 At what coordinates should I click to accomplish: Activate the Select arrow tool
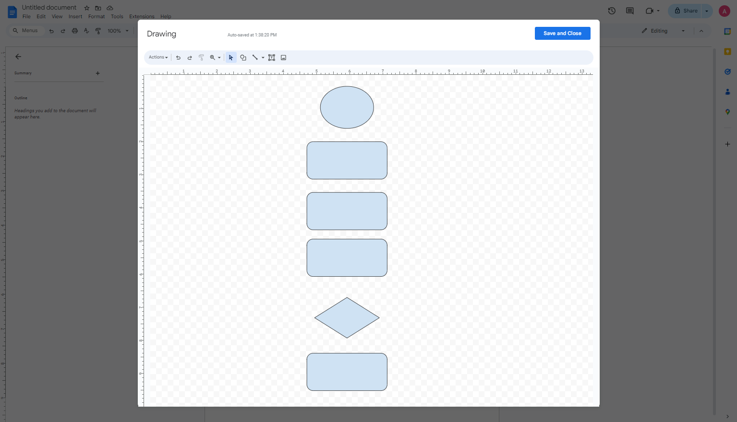coord(231,57)
